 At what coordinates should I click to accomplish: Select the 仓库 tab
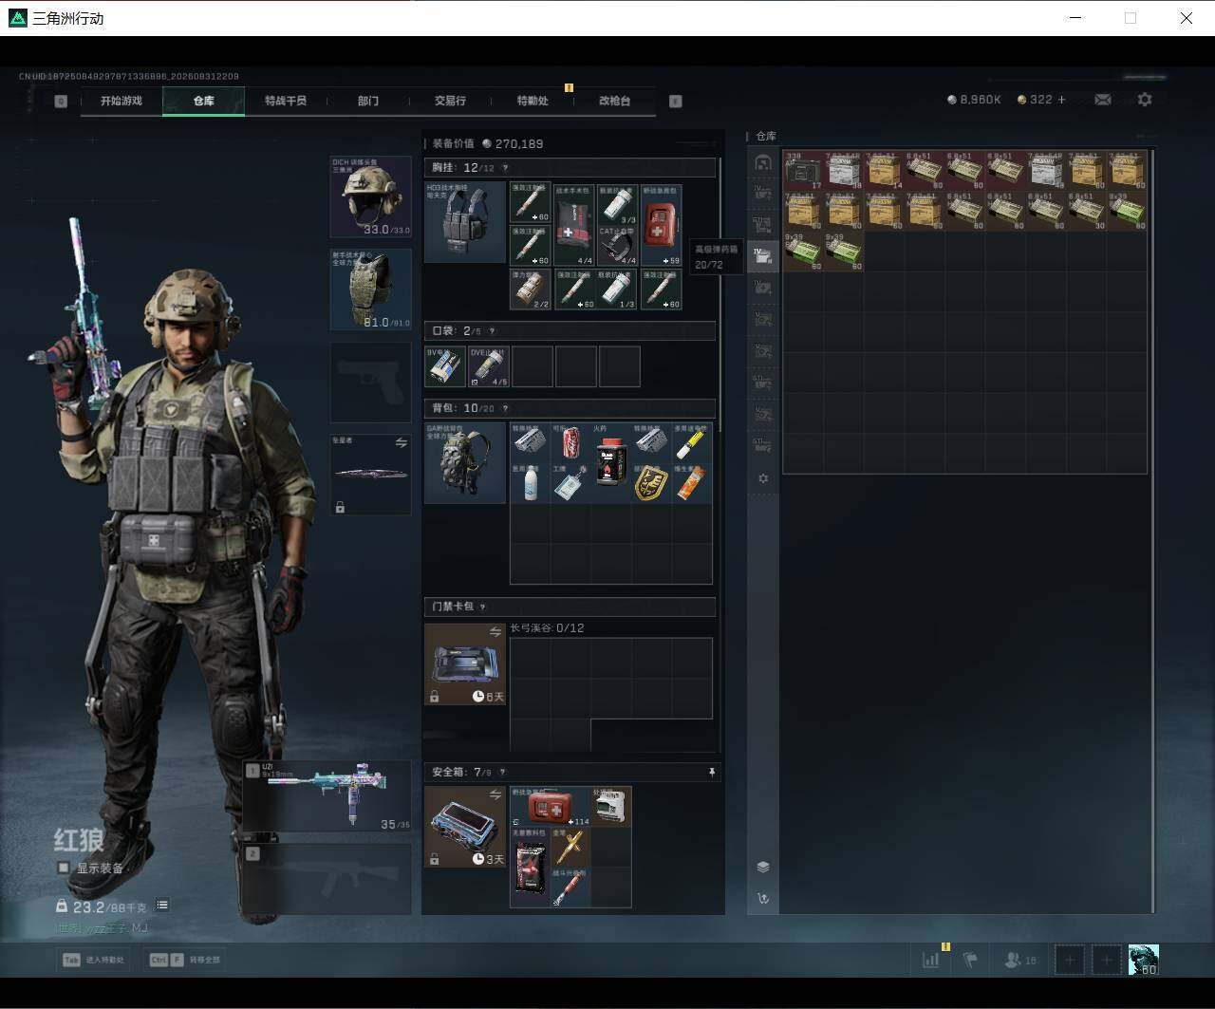[x=203, y=101]
